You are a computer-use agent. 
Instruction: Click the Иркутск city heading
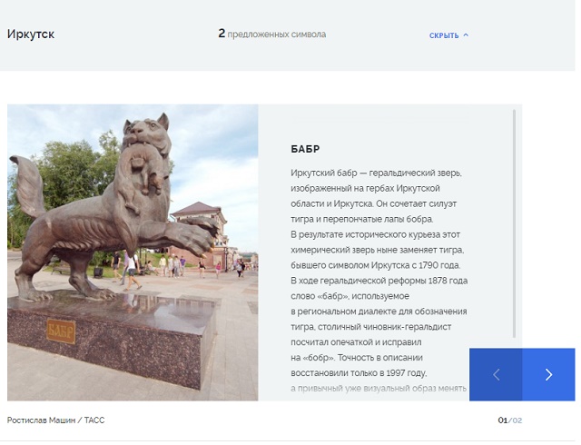point(31,35)
